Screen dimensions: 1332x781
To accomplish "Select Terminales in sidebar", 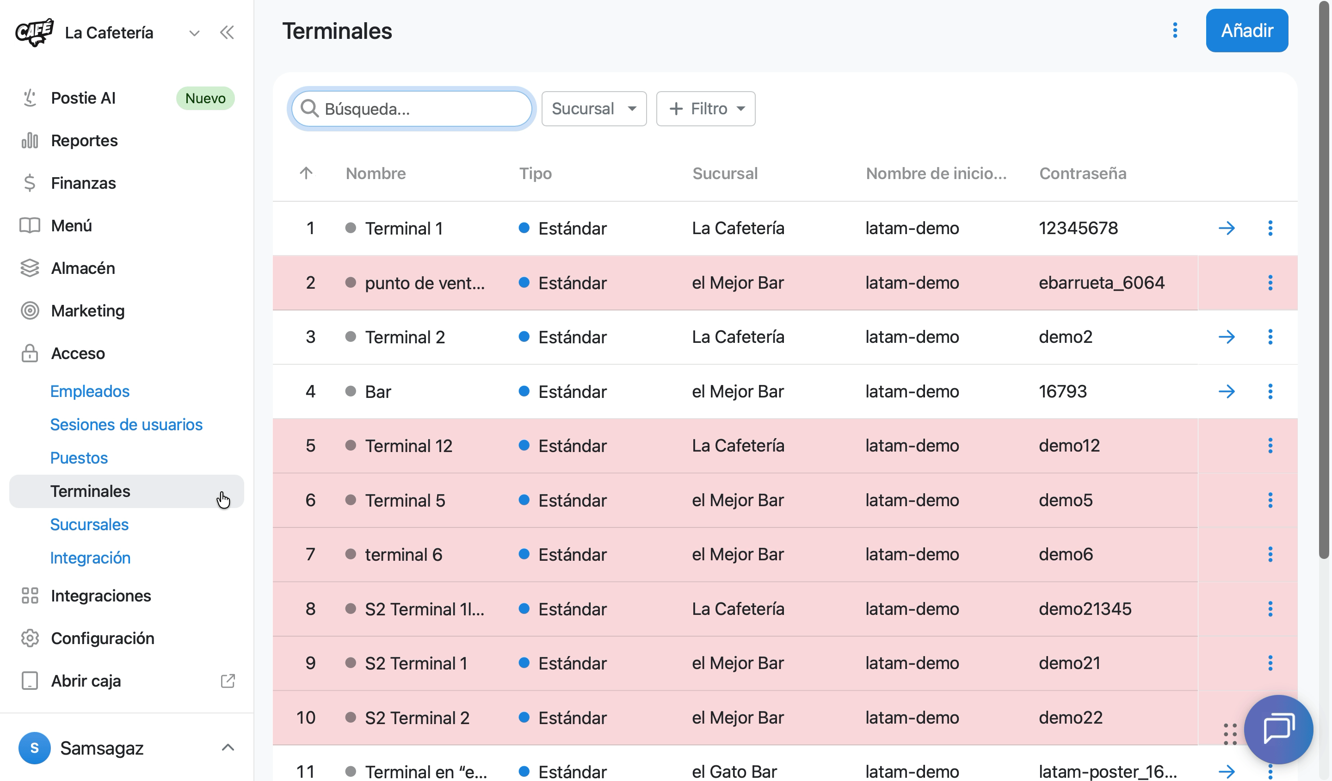I will 127,491.
